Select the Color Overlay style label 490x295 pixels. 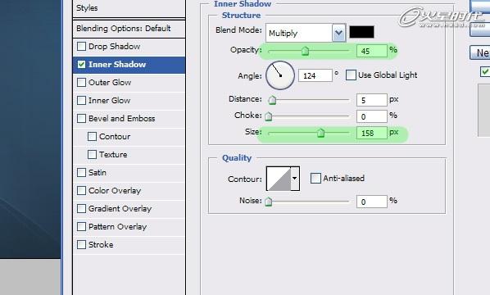pyautogui.click(x=115, y=191)
